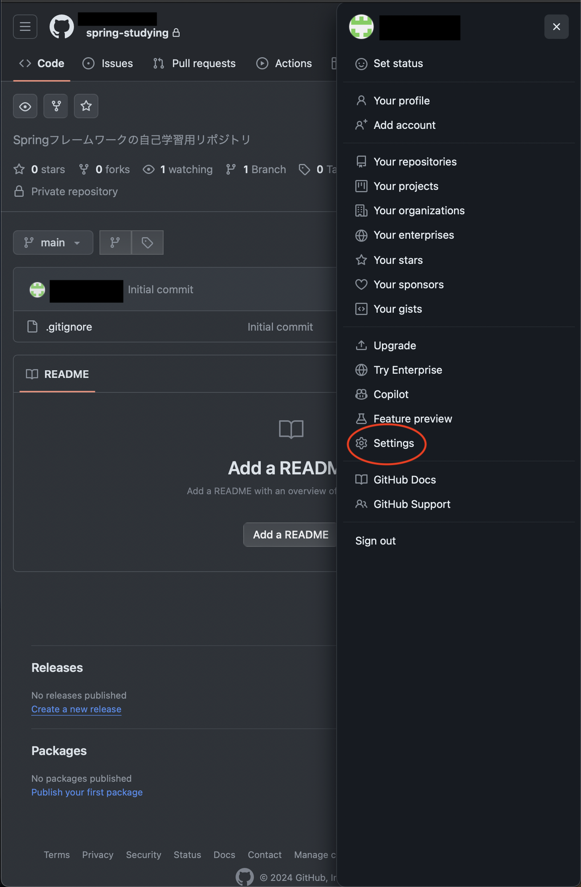This screenshot has width=581, height=887.
Task: Open Your projects menu item
Action: point(459,186)
